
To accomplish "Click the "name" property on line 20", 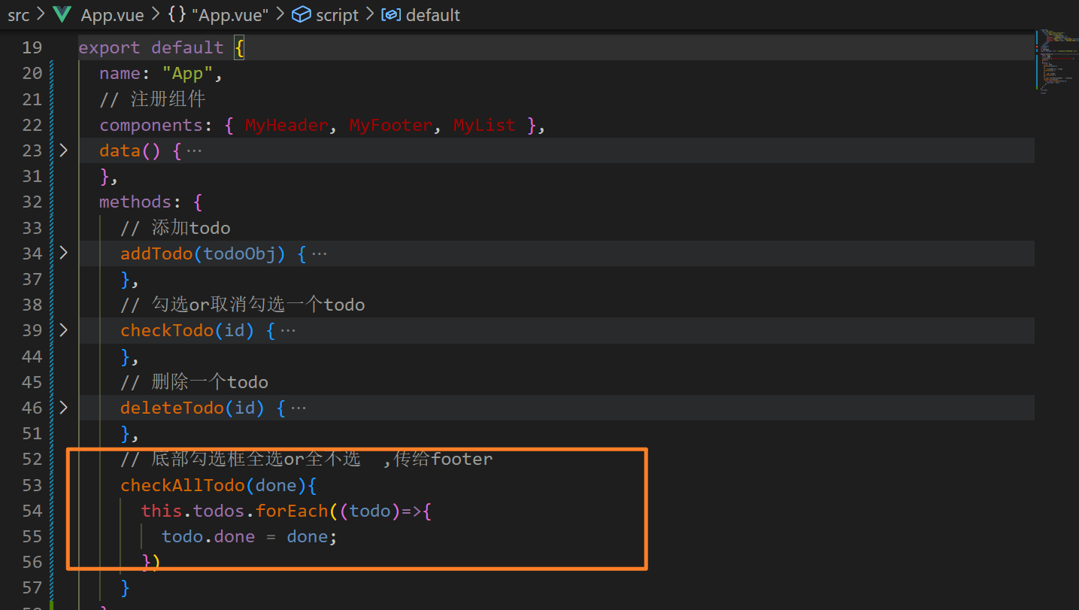I will pyautogui.click(x=120, y=73).
